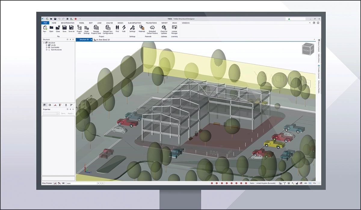This screenshot has height=210, width=361.
Task: Expand Sub Models in the Structure tree
Action: [x=46, y=47]
